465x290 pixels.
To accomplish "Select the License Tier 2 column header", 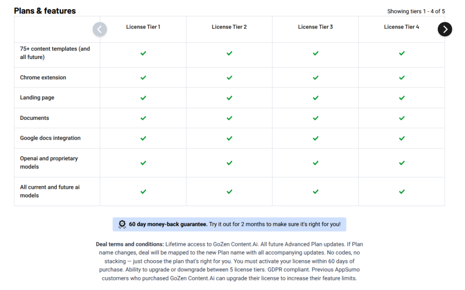I will pyautogui.click(x=229, y=27).
